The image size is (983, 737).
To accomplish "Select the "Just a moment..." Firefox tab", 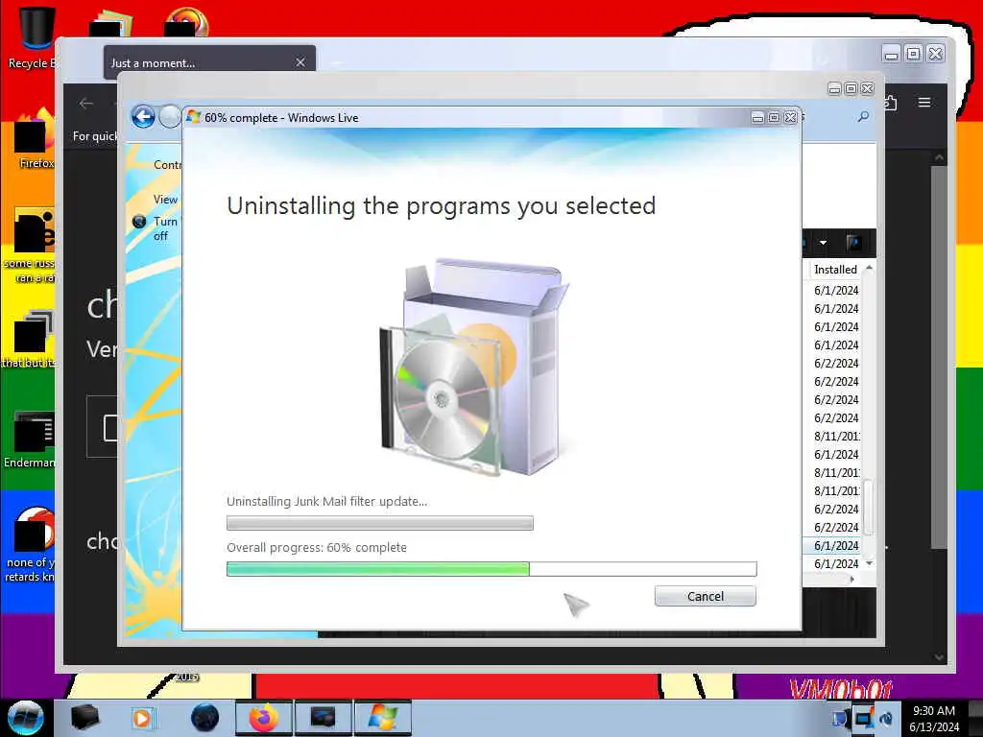I will [209, 62].
